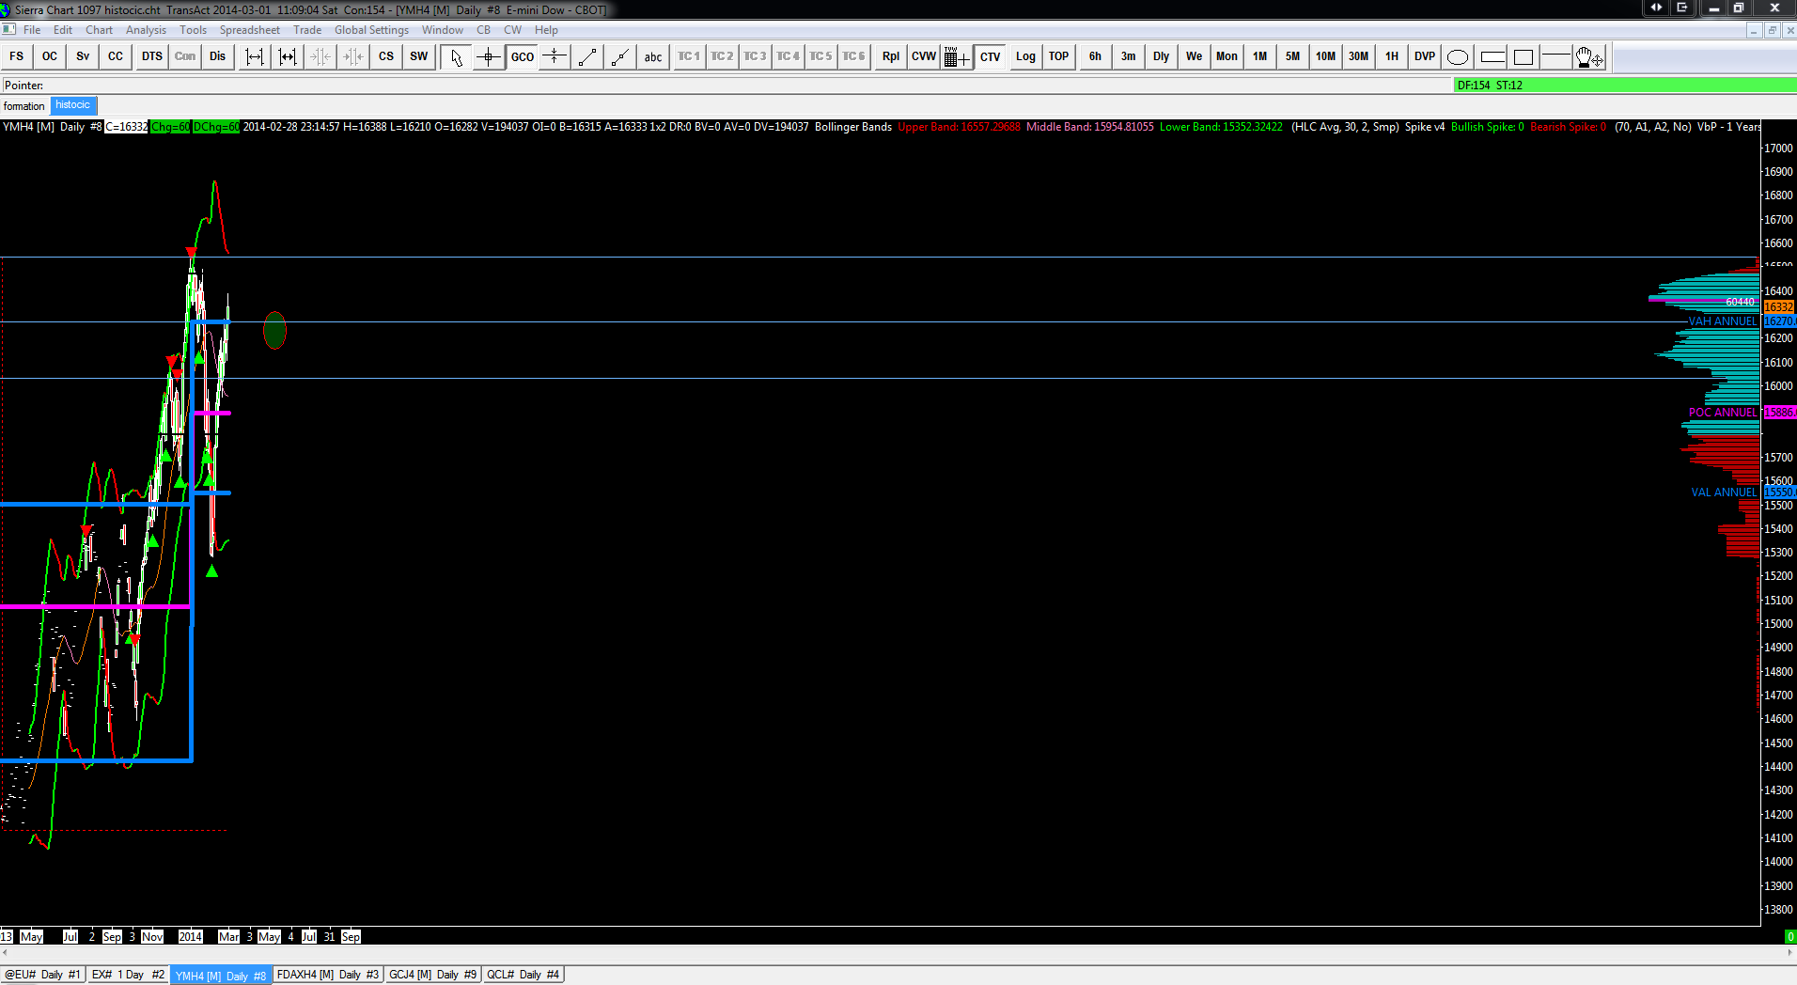1797x985 pixels.
Task: Toggle Log scale mode
Action: click(x=1025, y=56)
